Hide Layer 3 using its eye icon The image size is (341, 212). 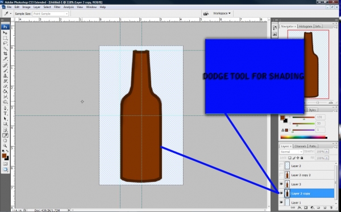pos(281,184)
